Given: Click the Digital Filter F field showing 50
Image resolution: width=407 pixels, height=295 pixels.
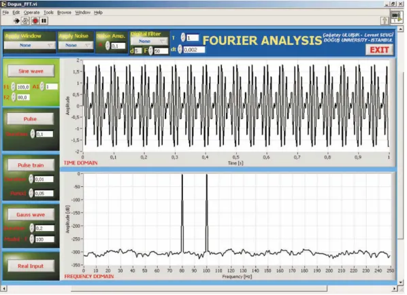Looking at the screenshot, I should pyautogui.click(x=161, y=51).
